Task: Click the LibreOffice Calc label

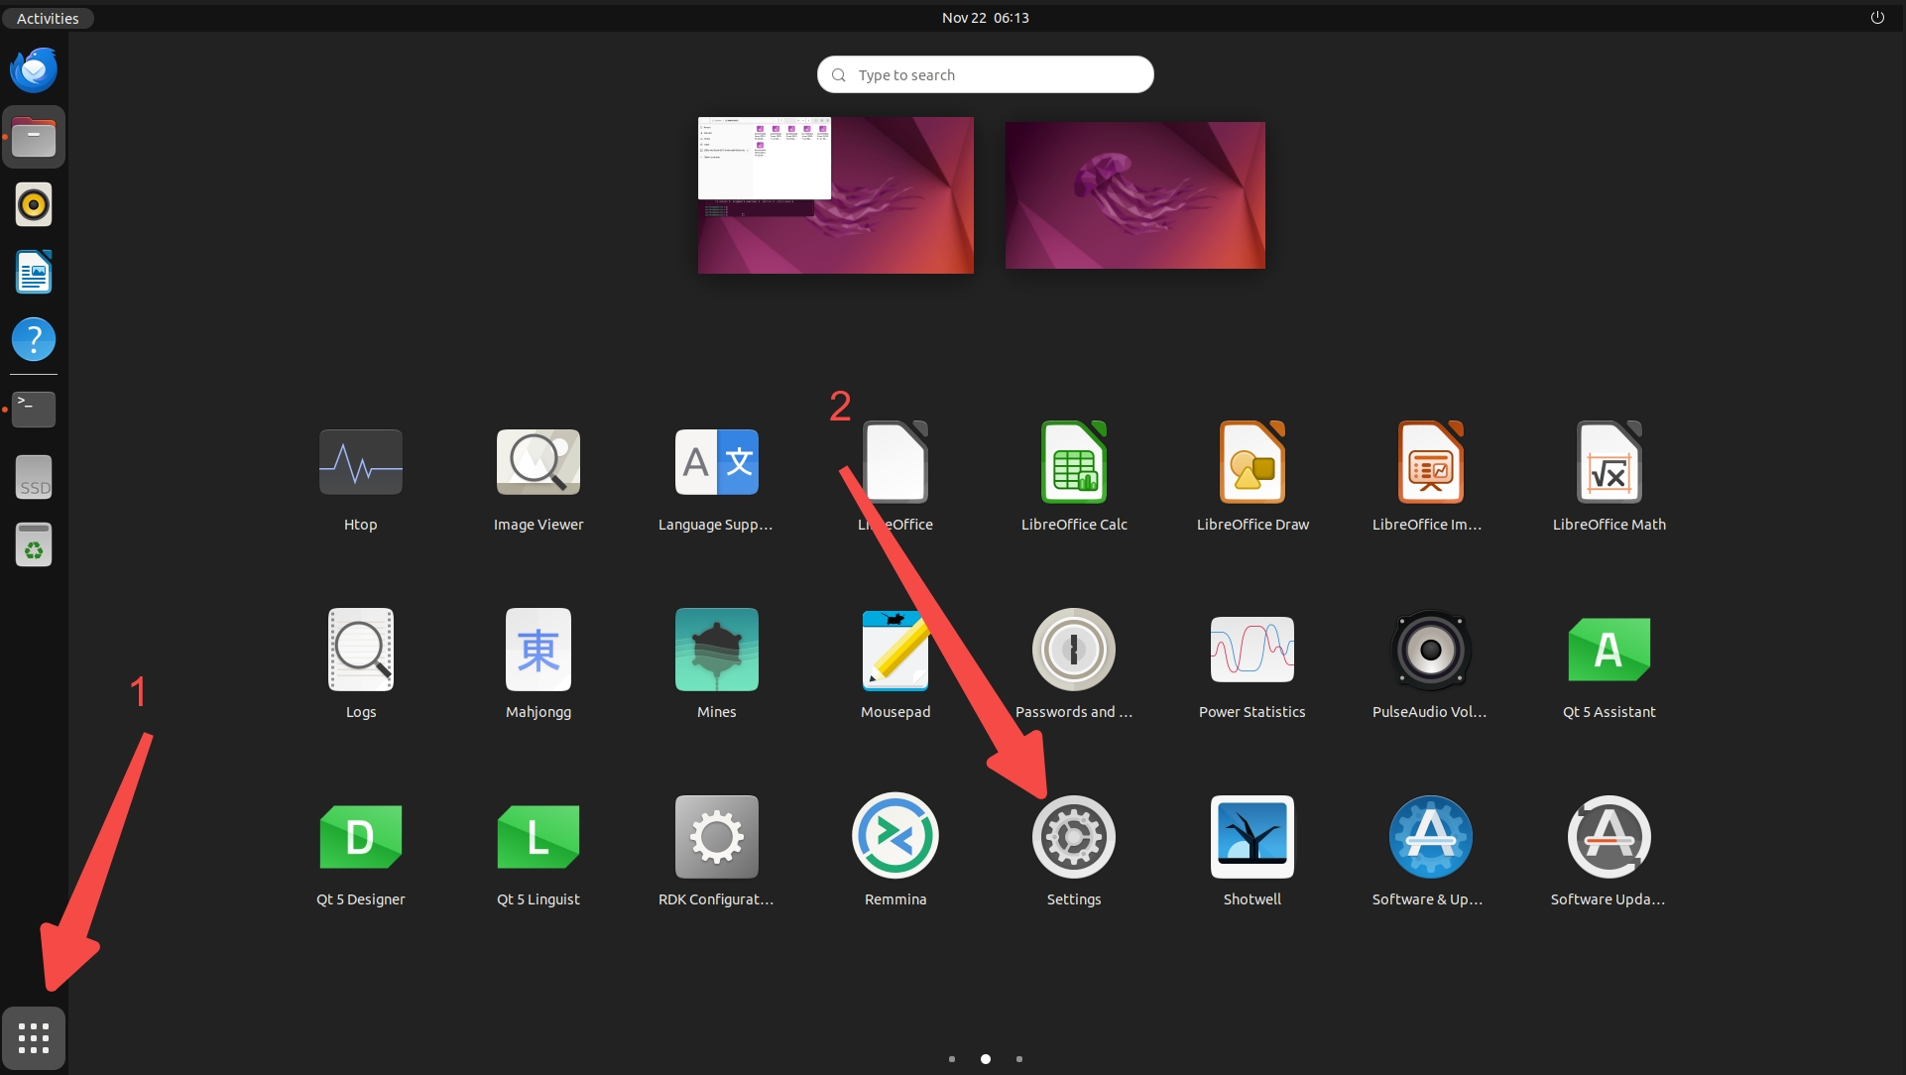Action: click(x=1074, y=525)
